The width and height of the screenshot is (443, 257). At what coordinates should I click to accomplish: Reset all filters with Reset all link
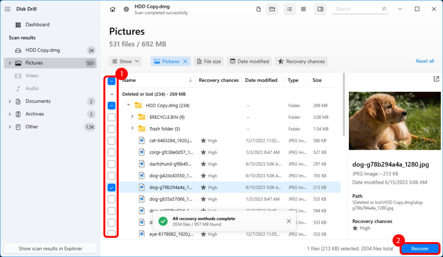point(425,61)
